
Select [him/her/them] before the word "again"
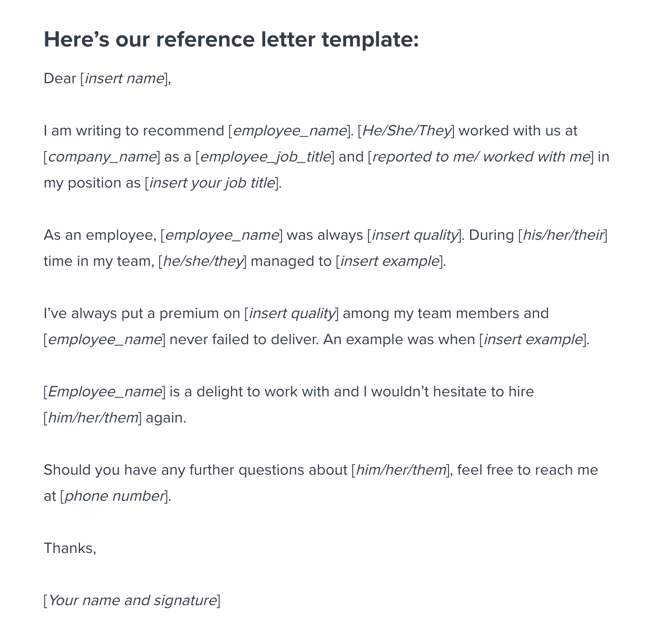coord(93,418)
